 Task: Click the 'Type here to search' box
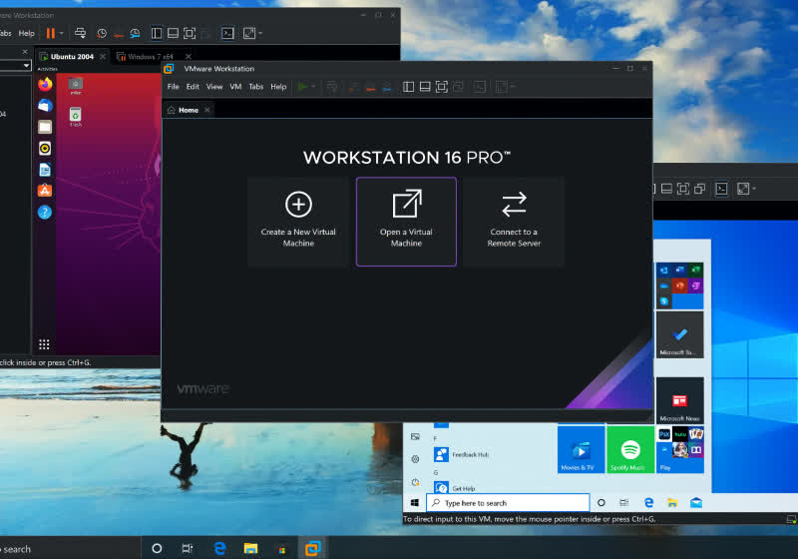pyautogui.click(x=509, y=503)
